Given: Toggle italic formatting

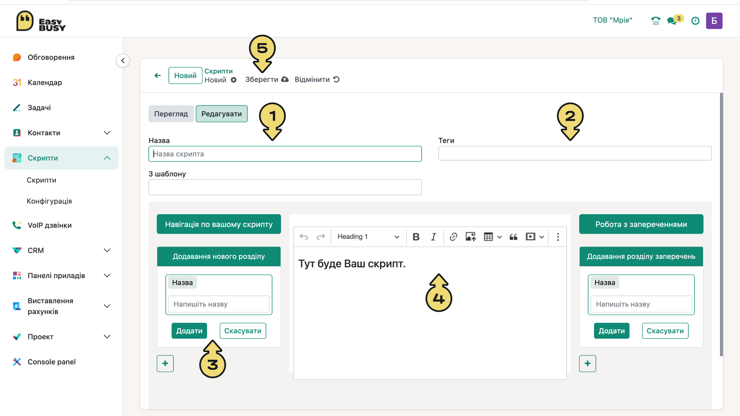Looking at the screenshot, I should click(433, 237).
